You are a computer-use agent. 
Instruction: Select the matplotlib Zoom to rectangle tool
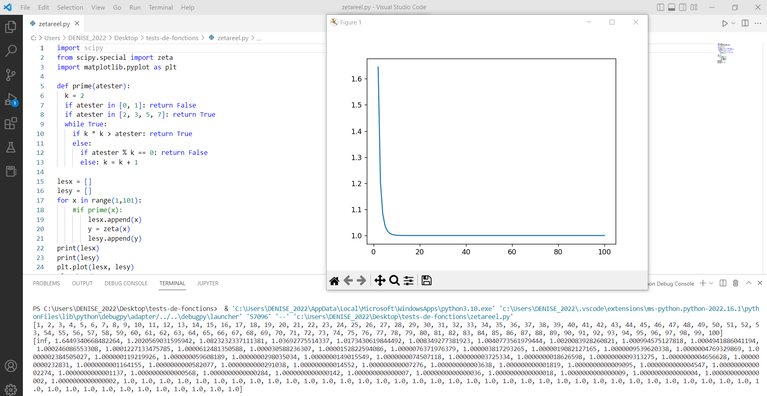pyautogui.click(x=394, y=280)
